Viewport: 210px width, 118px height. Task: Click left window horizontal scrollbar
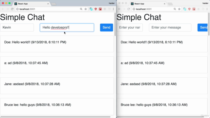tap(55, 117)
